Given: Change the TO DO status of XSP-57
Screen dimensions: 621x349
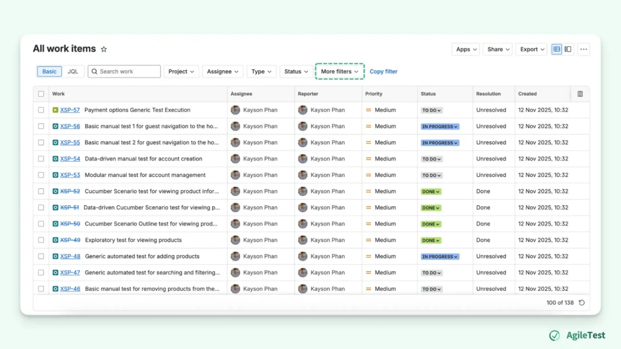Looking at the screenshot, I should click(x=431, y=110).
